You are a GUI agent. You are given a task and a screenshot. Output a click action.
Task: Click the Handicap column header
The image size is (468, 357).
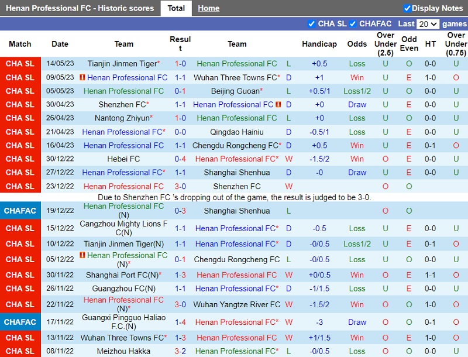319,43
